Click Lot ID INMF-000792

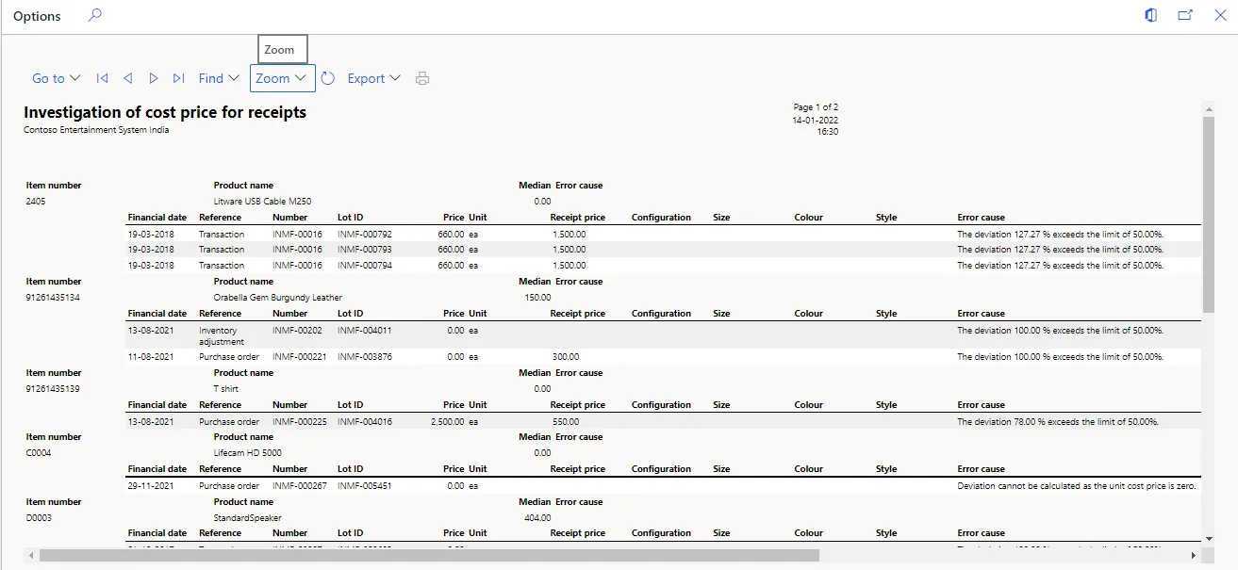(x=365, y=234)
